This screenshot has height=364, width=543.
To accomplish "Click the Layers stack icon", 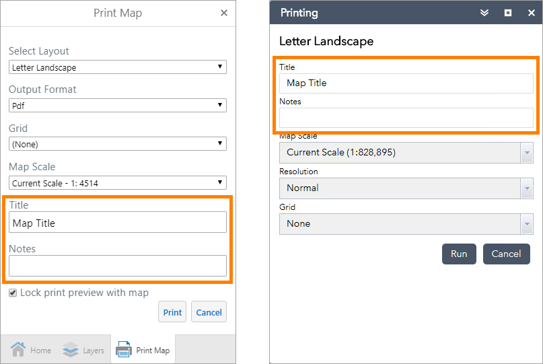I will (x=71, y=350).
